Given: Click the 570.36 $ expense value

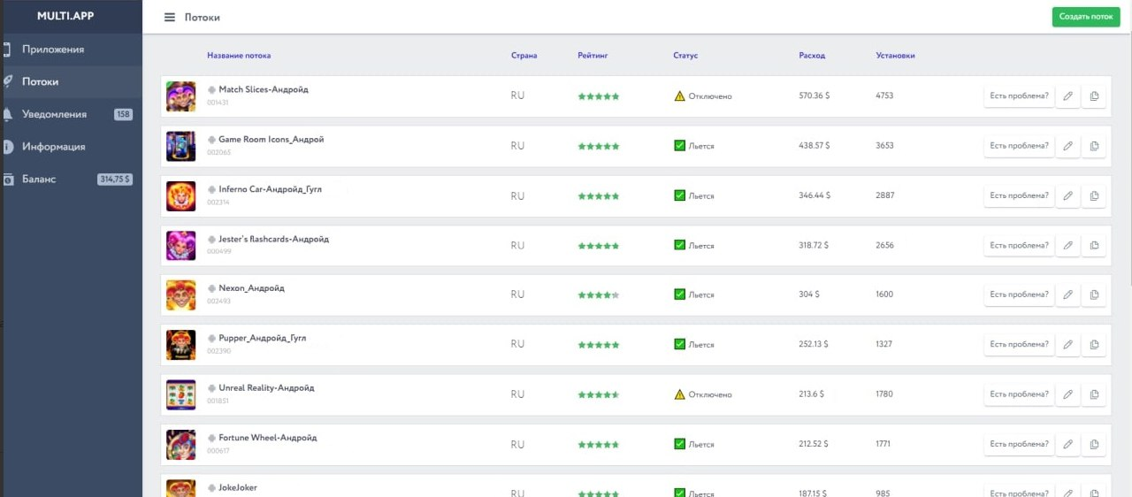Looking at the screenshot, I should [x=814, y=96].
